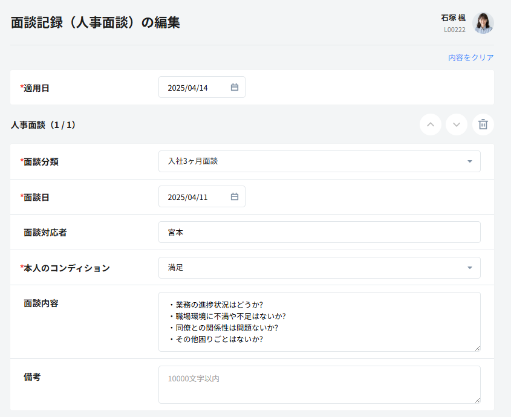The image size is (511, 417).
Task: Click the user name 石塚 楓
Action: [x=453, y=18]
